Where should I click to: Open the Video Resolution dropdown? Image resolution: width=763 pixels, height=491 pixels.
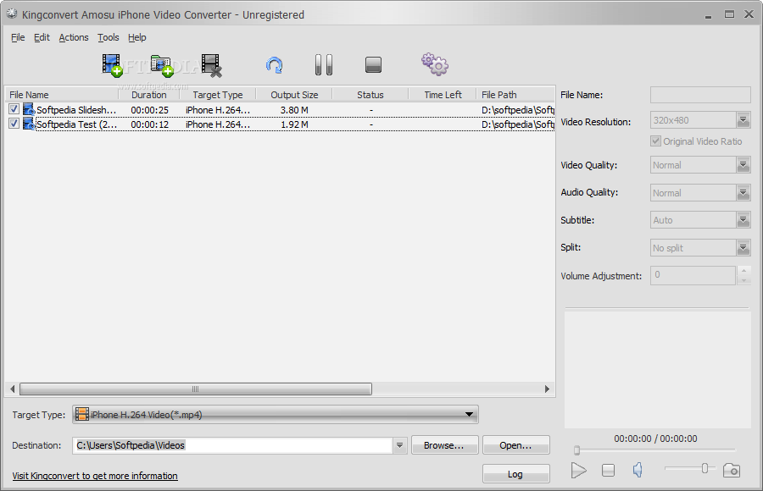743,119
